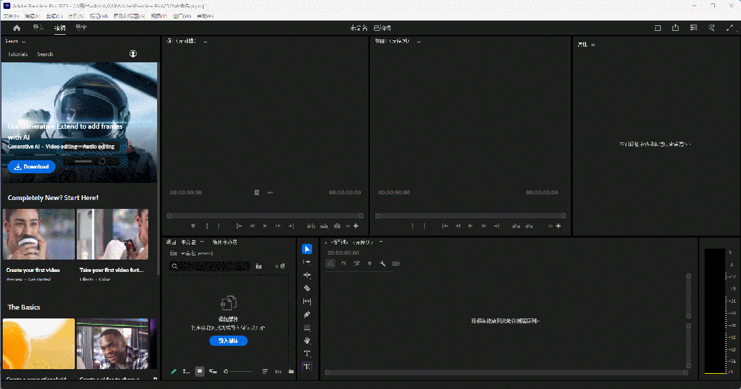Click the fullscreen video output icon
The width and height of the screenshot is (741, 389).
pos(729,28)
